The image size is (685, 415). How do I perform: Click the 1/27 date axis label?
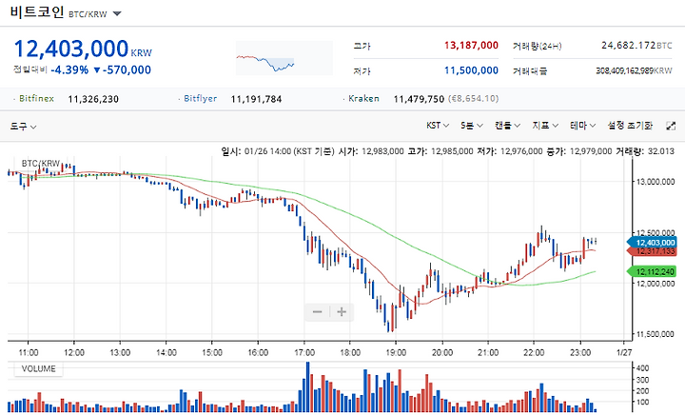pos(624,352)
